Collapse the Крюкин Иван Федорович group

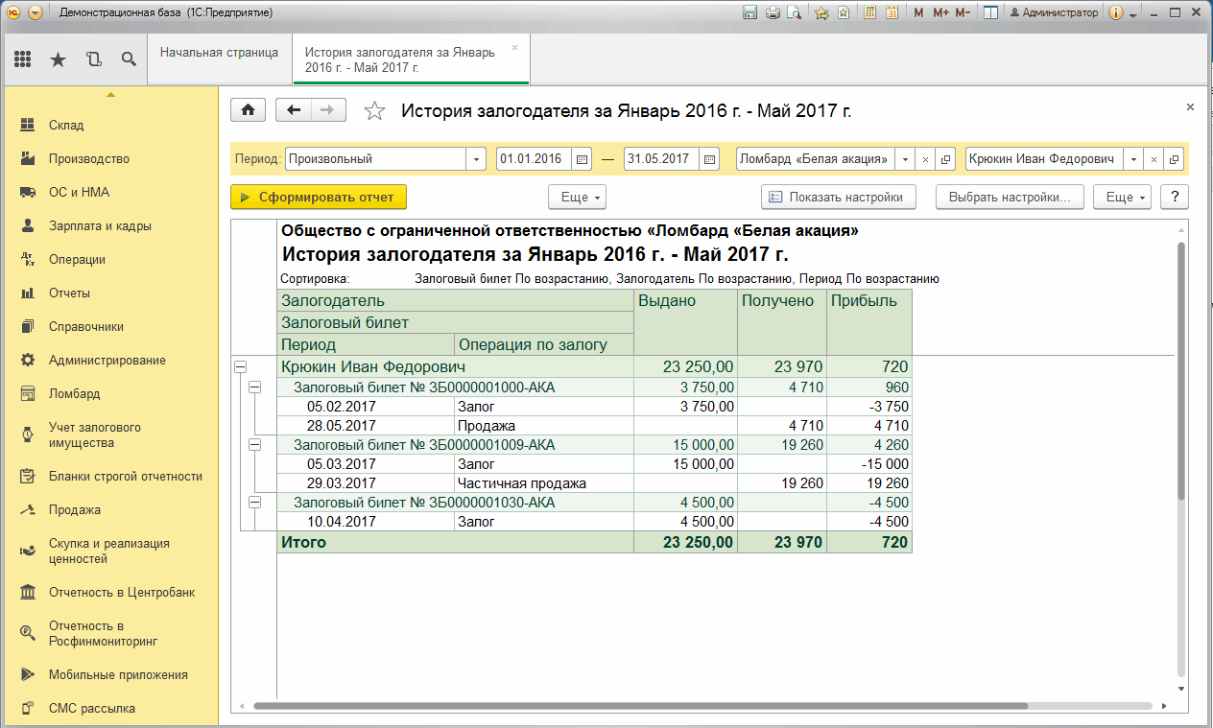click(x=240, y=366)
